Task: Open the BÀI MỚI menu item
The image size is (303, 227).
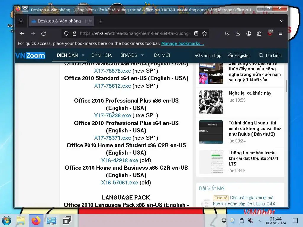Action: click(162, 55)
